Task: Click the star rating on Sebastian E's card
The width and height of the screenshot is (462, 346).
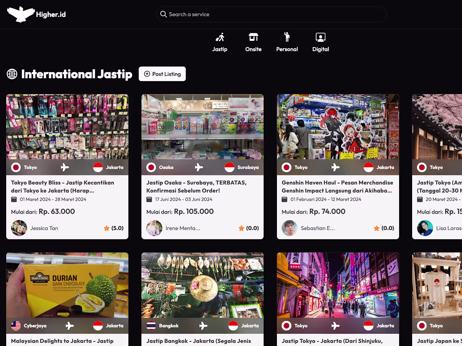Action: (x=384, y=228)
